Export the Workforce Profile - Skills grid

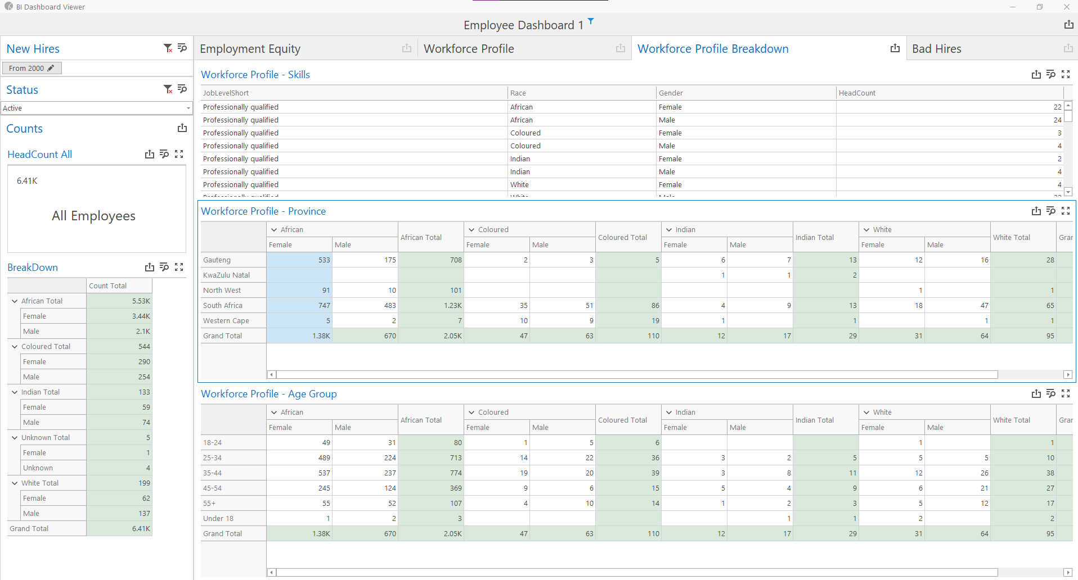(x=1036, y=74)
